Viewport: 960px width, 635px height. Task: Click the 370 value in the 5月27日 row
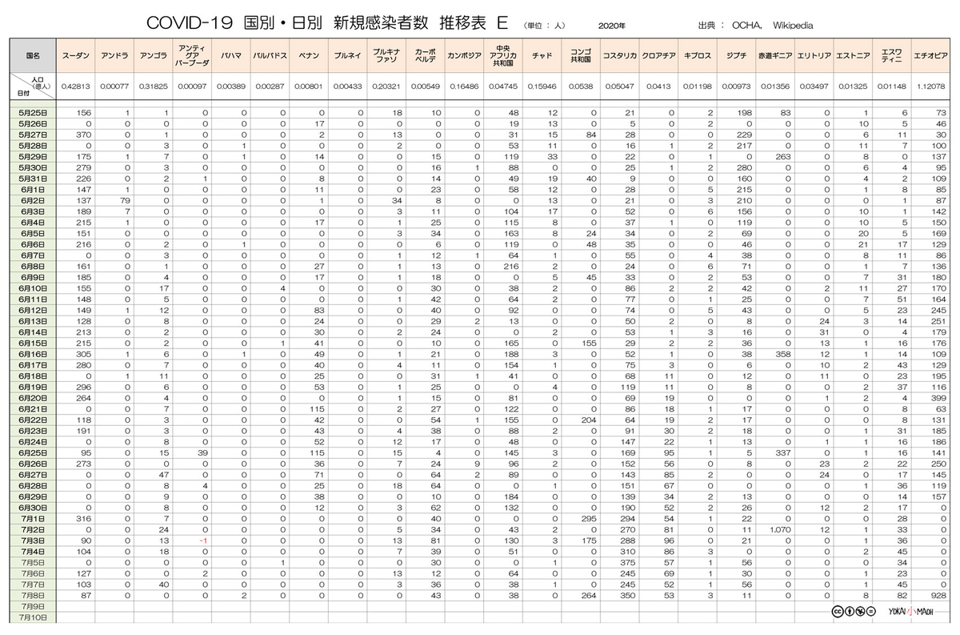[84, 135]
